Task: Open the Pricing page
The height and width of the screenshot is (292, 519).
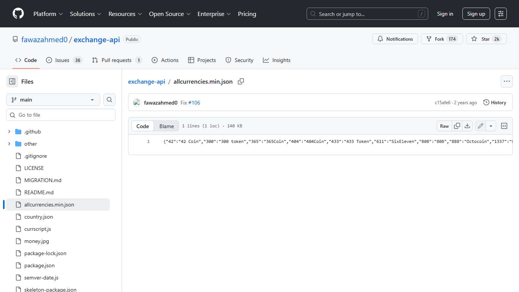Action: click(247, 14)
